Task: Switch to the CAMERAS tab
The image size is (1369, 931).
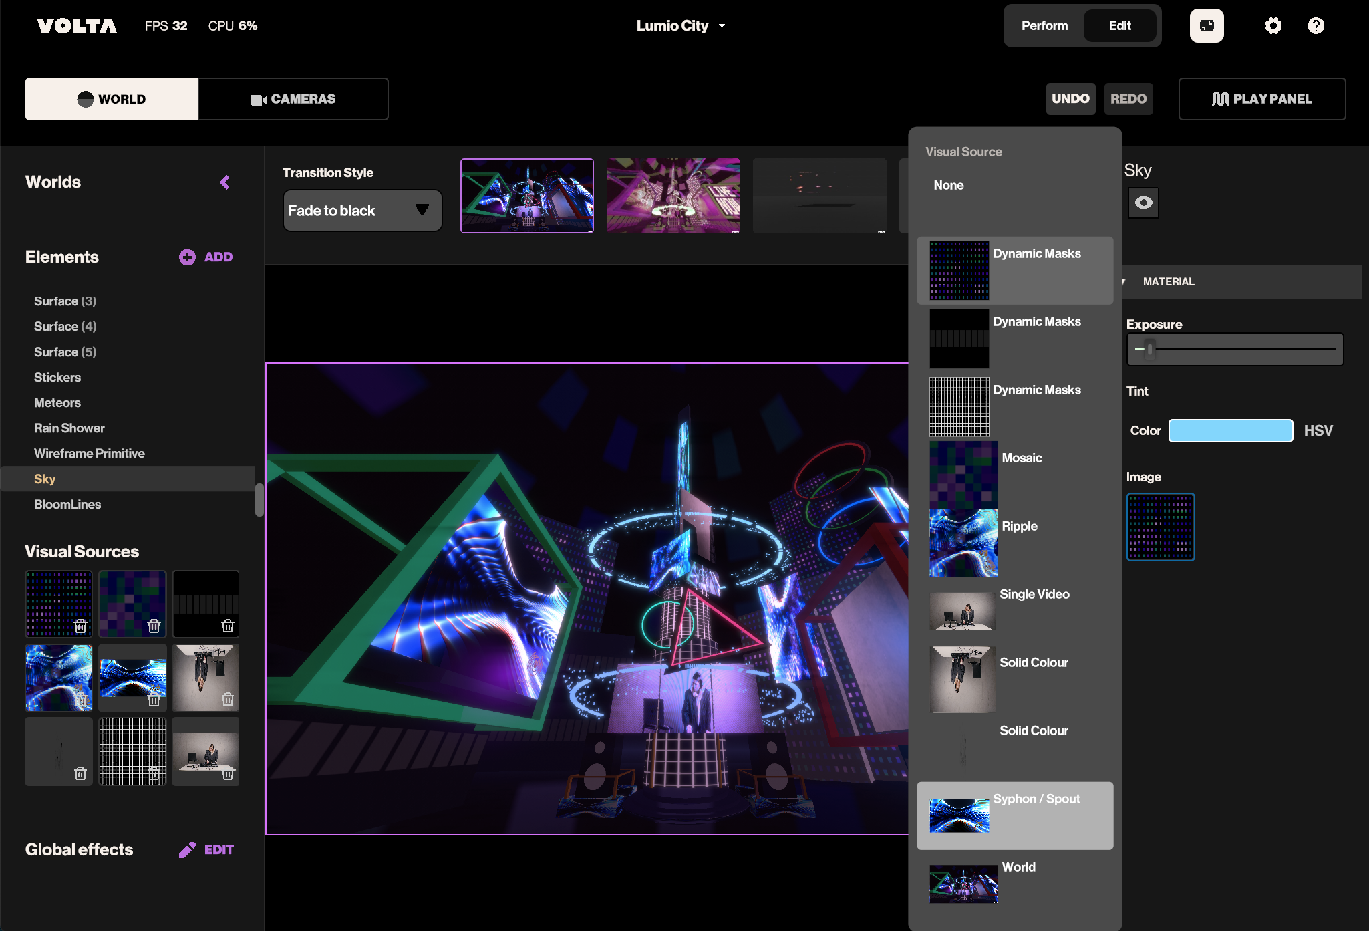Action: 293,99
